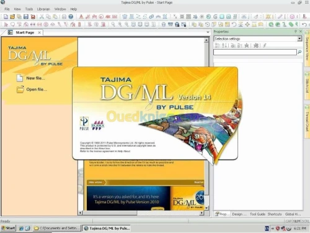
Task: Open the File menu
Action: (x=7, y=9)
